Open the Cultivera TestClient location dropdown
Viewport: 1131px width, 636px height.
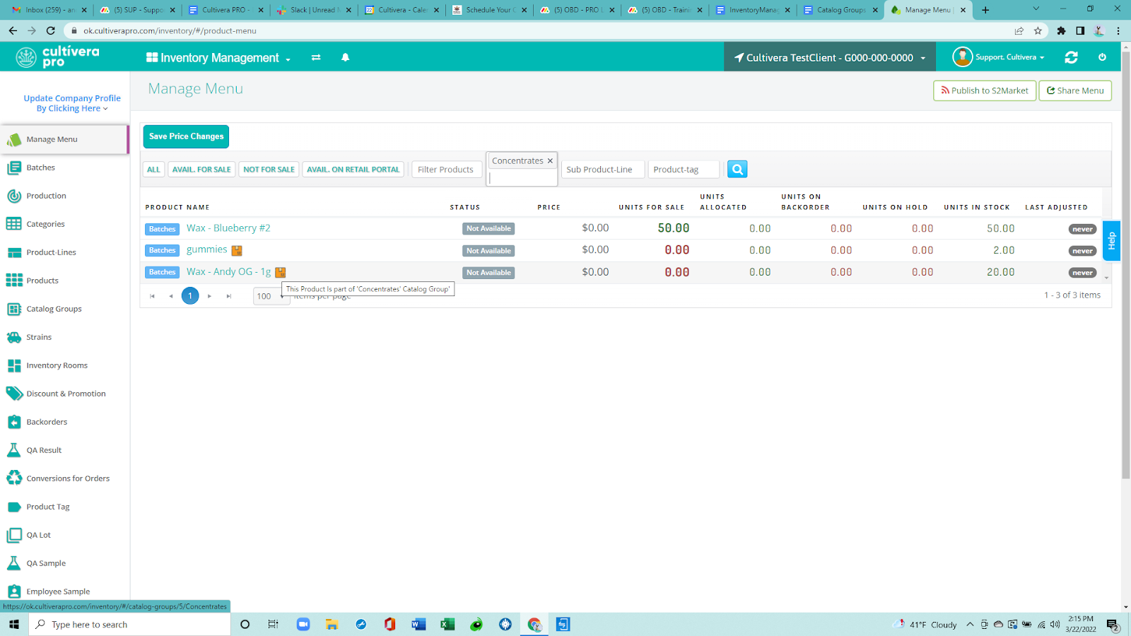point(830,58)
